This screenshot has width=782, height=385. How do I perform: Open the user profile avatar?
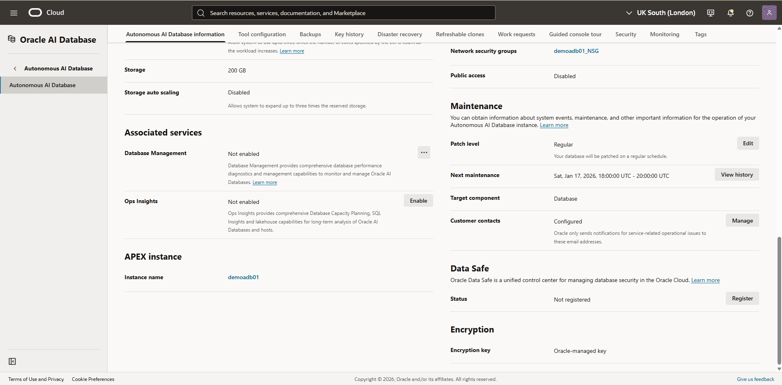[x=769, y=13]
